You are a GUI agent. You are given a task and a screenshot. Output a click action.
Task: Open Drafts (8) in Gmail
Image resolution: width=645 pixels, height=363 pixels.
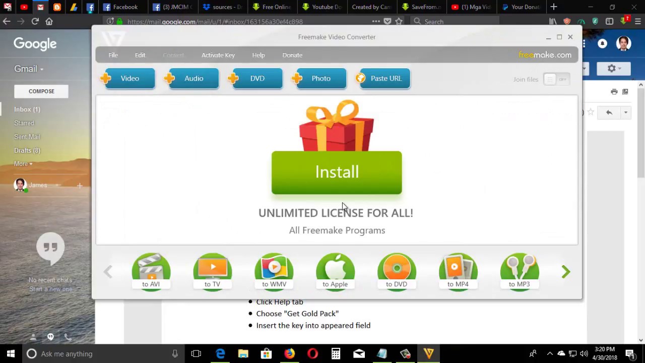point(27,150)
